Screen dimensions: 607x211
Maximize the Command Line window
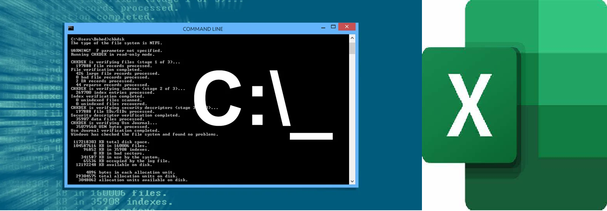coord(333,27)
